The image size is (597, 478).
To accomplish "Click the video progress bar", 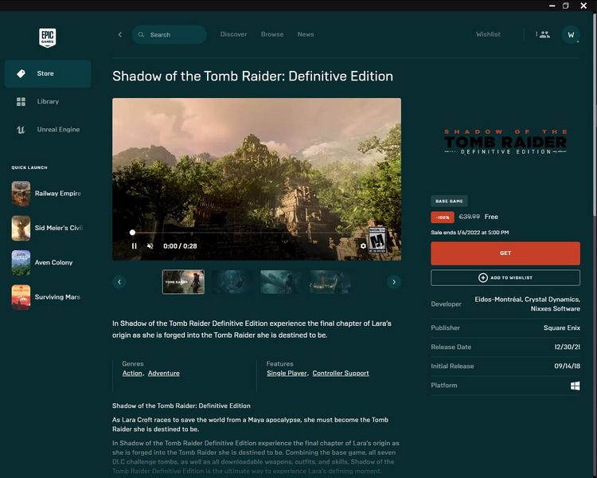I will [x=247, y=233].
